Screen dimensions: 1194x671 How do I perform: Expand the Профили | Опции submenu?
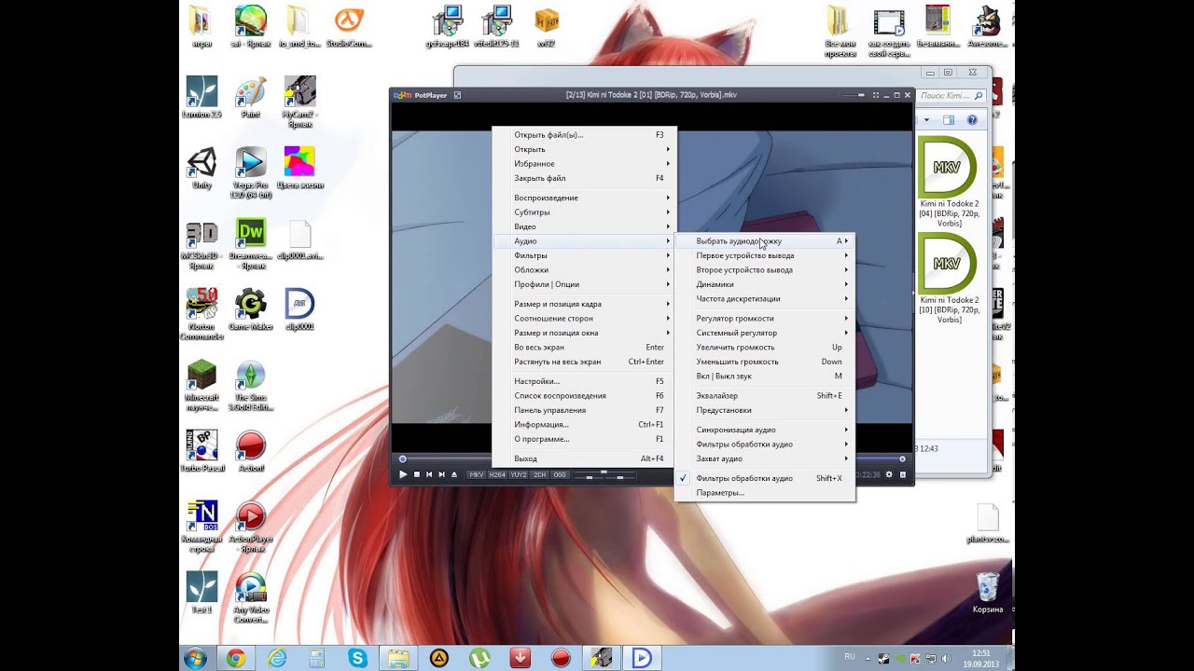click(x=584, y=284)
